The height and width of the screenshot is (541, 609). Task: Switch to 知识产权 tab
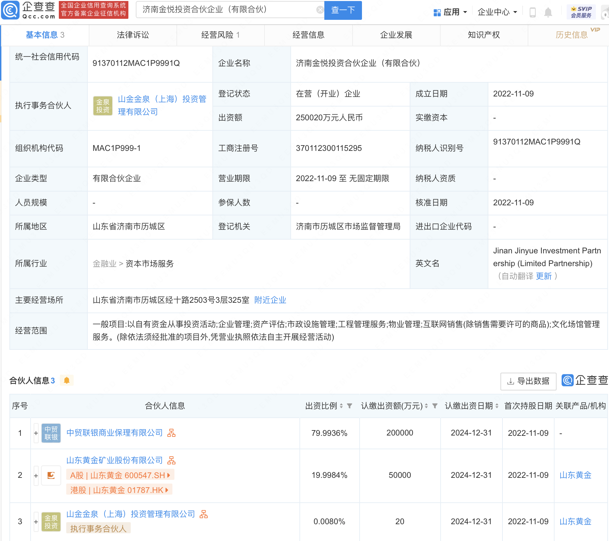click(x=484, y=35)
